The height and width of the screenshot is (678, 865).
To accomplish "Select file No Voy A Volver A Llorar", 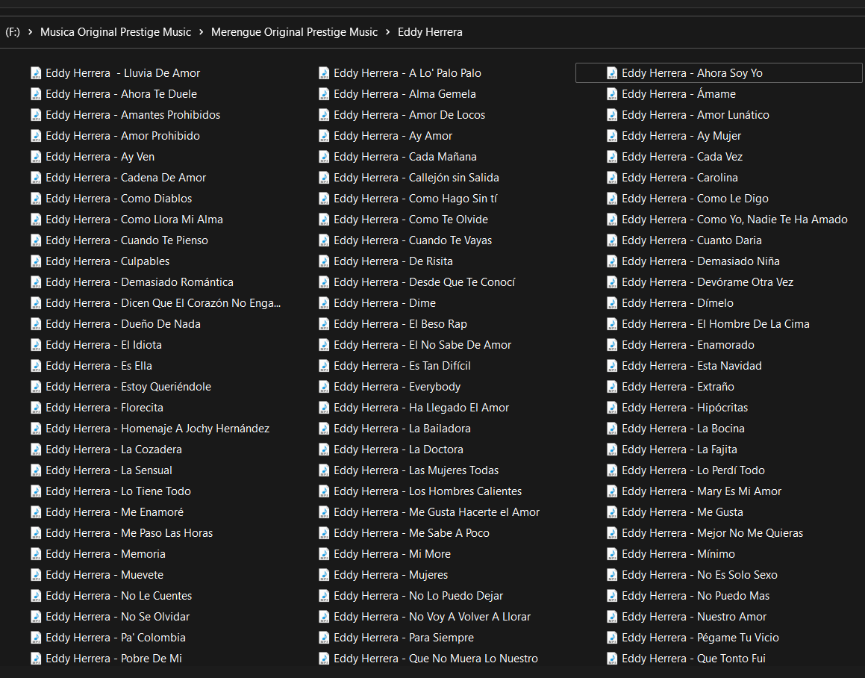I will pos(425,616).
